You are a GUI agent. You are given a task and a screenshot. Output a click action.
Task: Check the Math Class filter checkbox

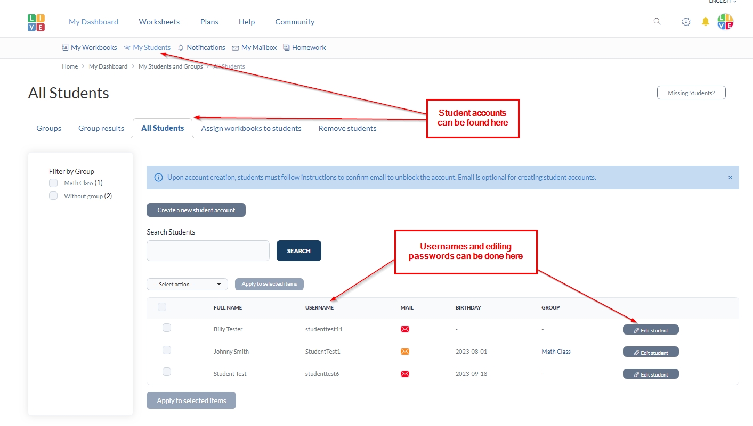click(53, 183)
